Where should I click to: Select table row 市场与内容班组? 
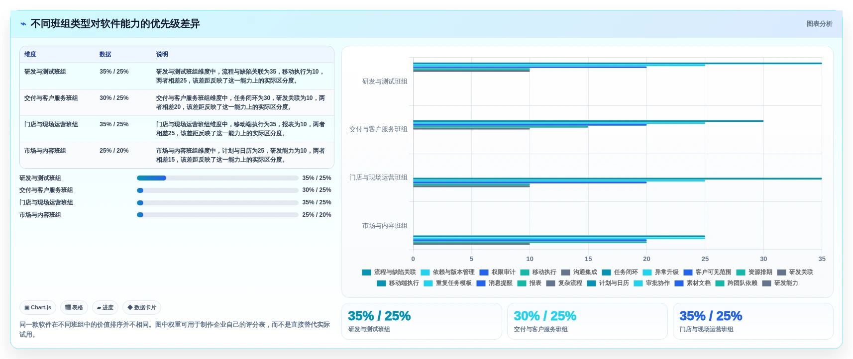pyautogui.click(x=177, y=155)
